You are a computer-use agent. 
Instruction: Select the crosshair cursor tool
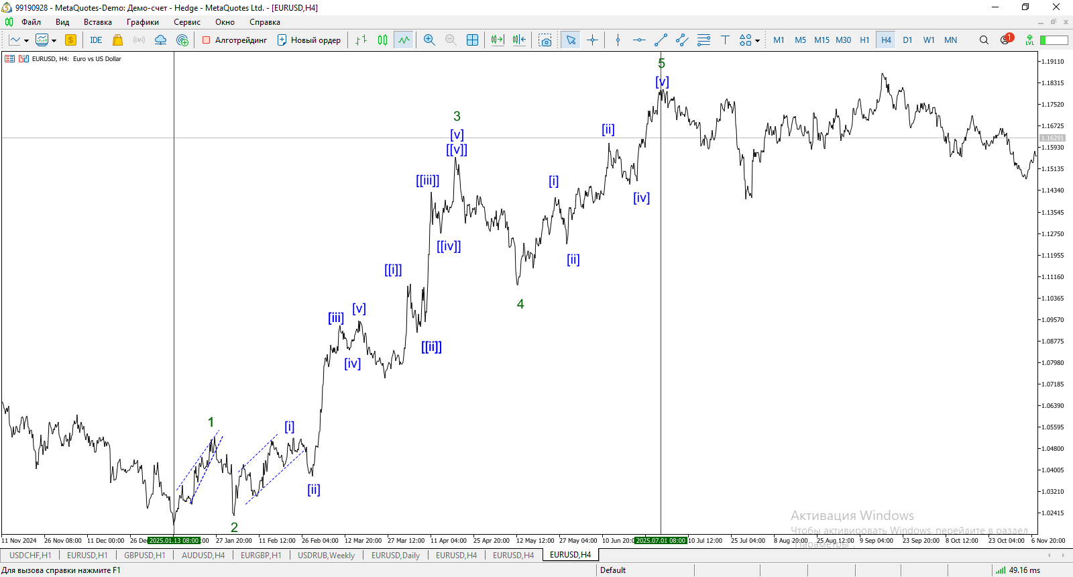[592, 40]
